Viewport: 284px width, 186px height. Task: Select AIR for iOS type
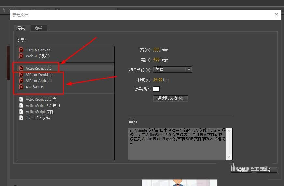(x=66, y=87)
